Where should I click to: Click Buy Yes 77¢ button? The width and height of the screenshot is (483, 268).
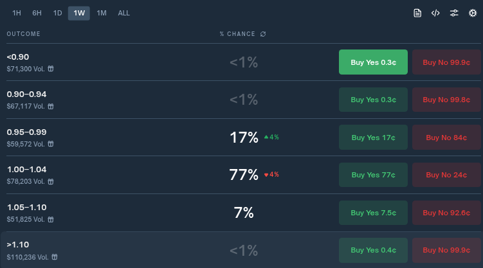coord(373,175)
